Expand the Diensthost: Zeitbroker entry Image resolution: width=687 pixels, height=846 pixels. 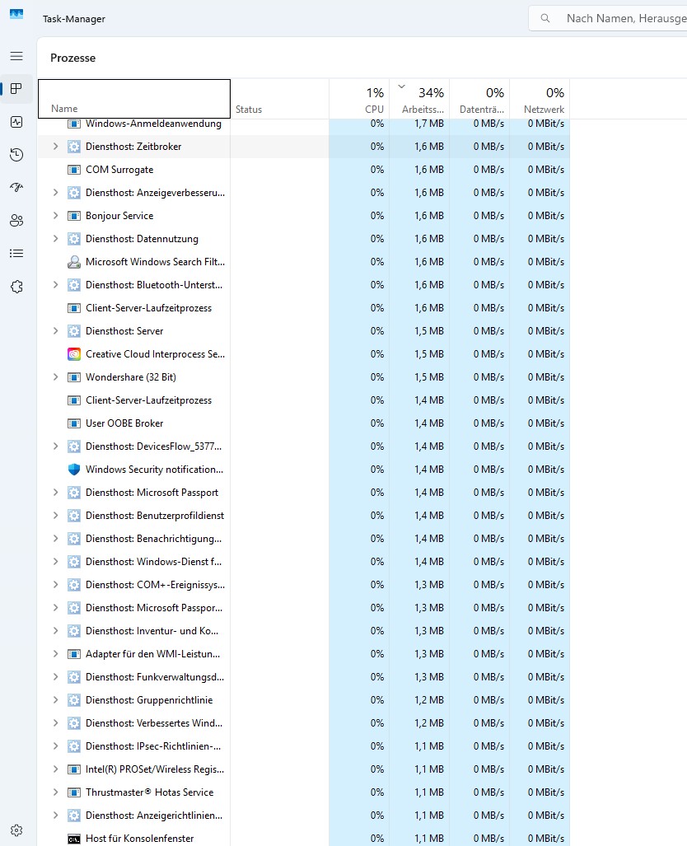tap(55, 147)
